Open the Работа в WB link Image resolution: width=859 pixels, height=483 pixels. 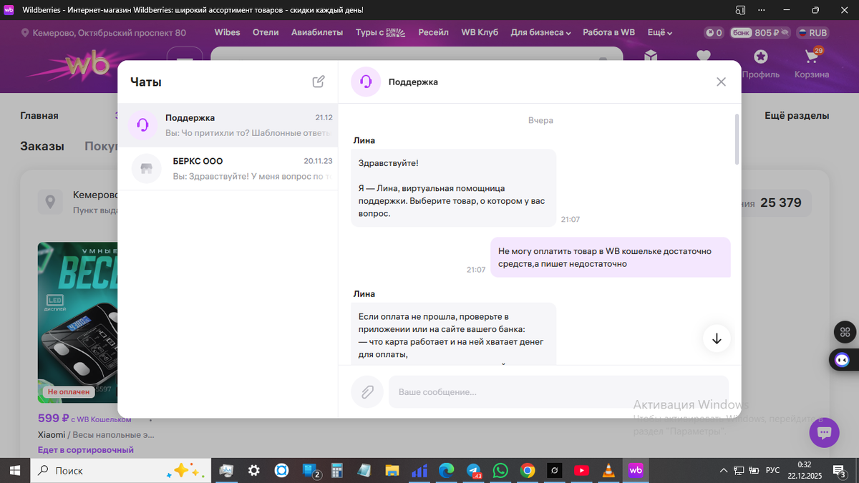(x=608, y=33)
